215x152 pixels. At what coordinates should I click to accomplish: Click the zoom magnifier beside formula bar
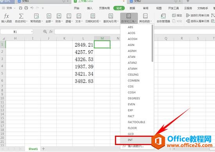45,31
